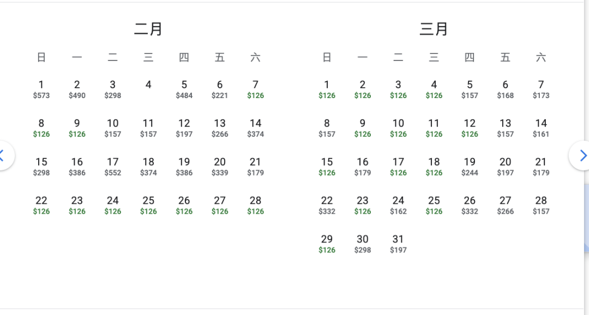Select March 6 at $168
The width and height of the screenshot is (589, 315).
pyautogui.click(x=505, y=89)
